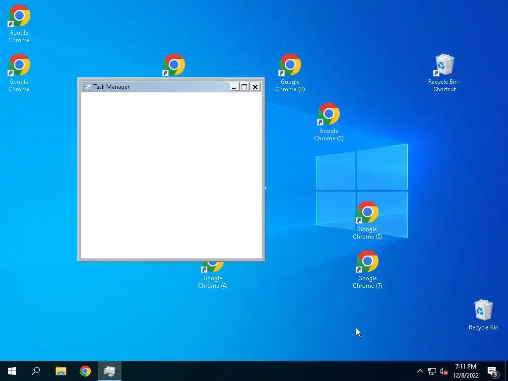The image size is (508, 381).
Task: Open the network status tray icon
Action: pyautogui.click(x=432, y=371)
